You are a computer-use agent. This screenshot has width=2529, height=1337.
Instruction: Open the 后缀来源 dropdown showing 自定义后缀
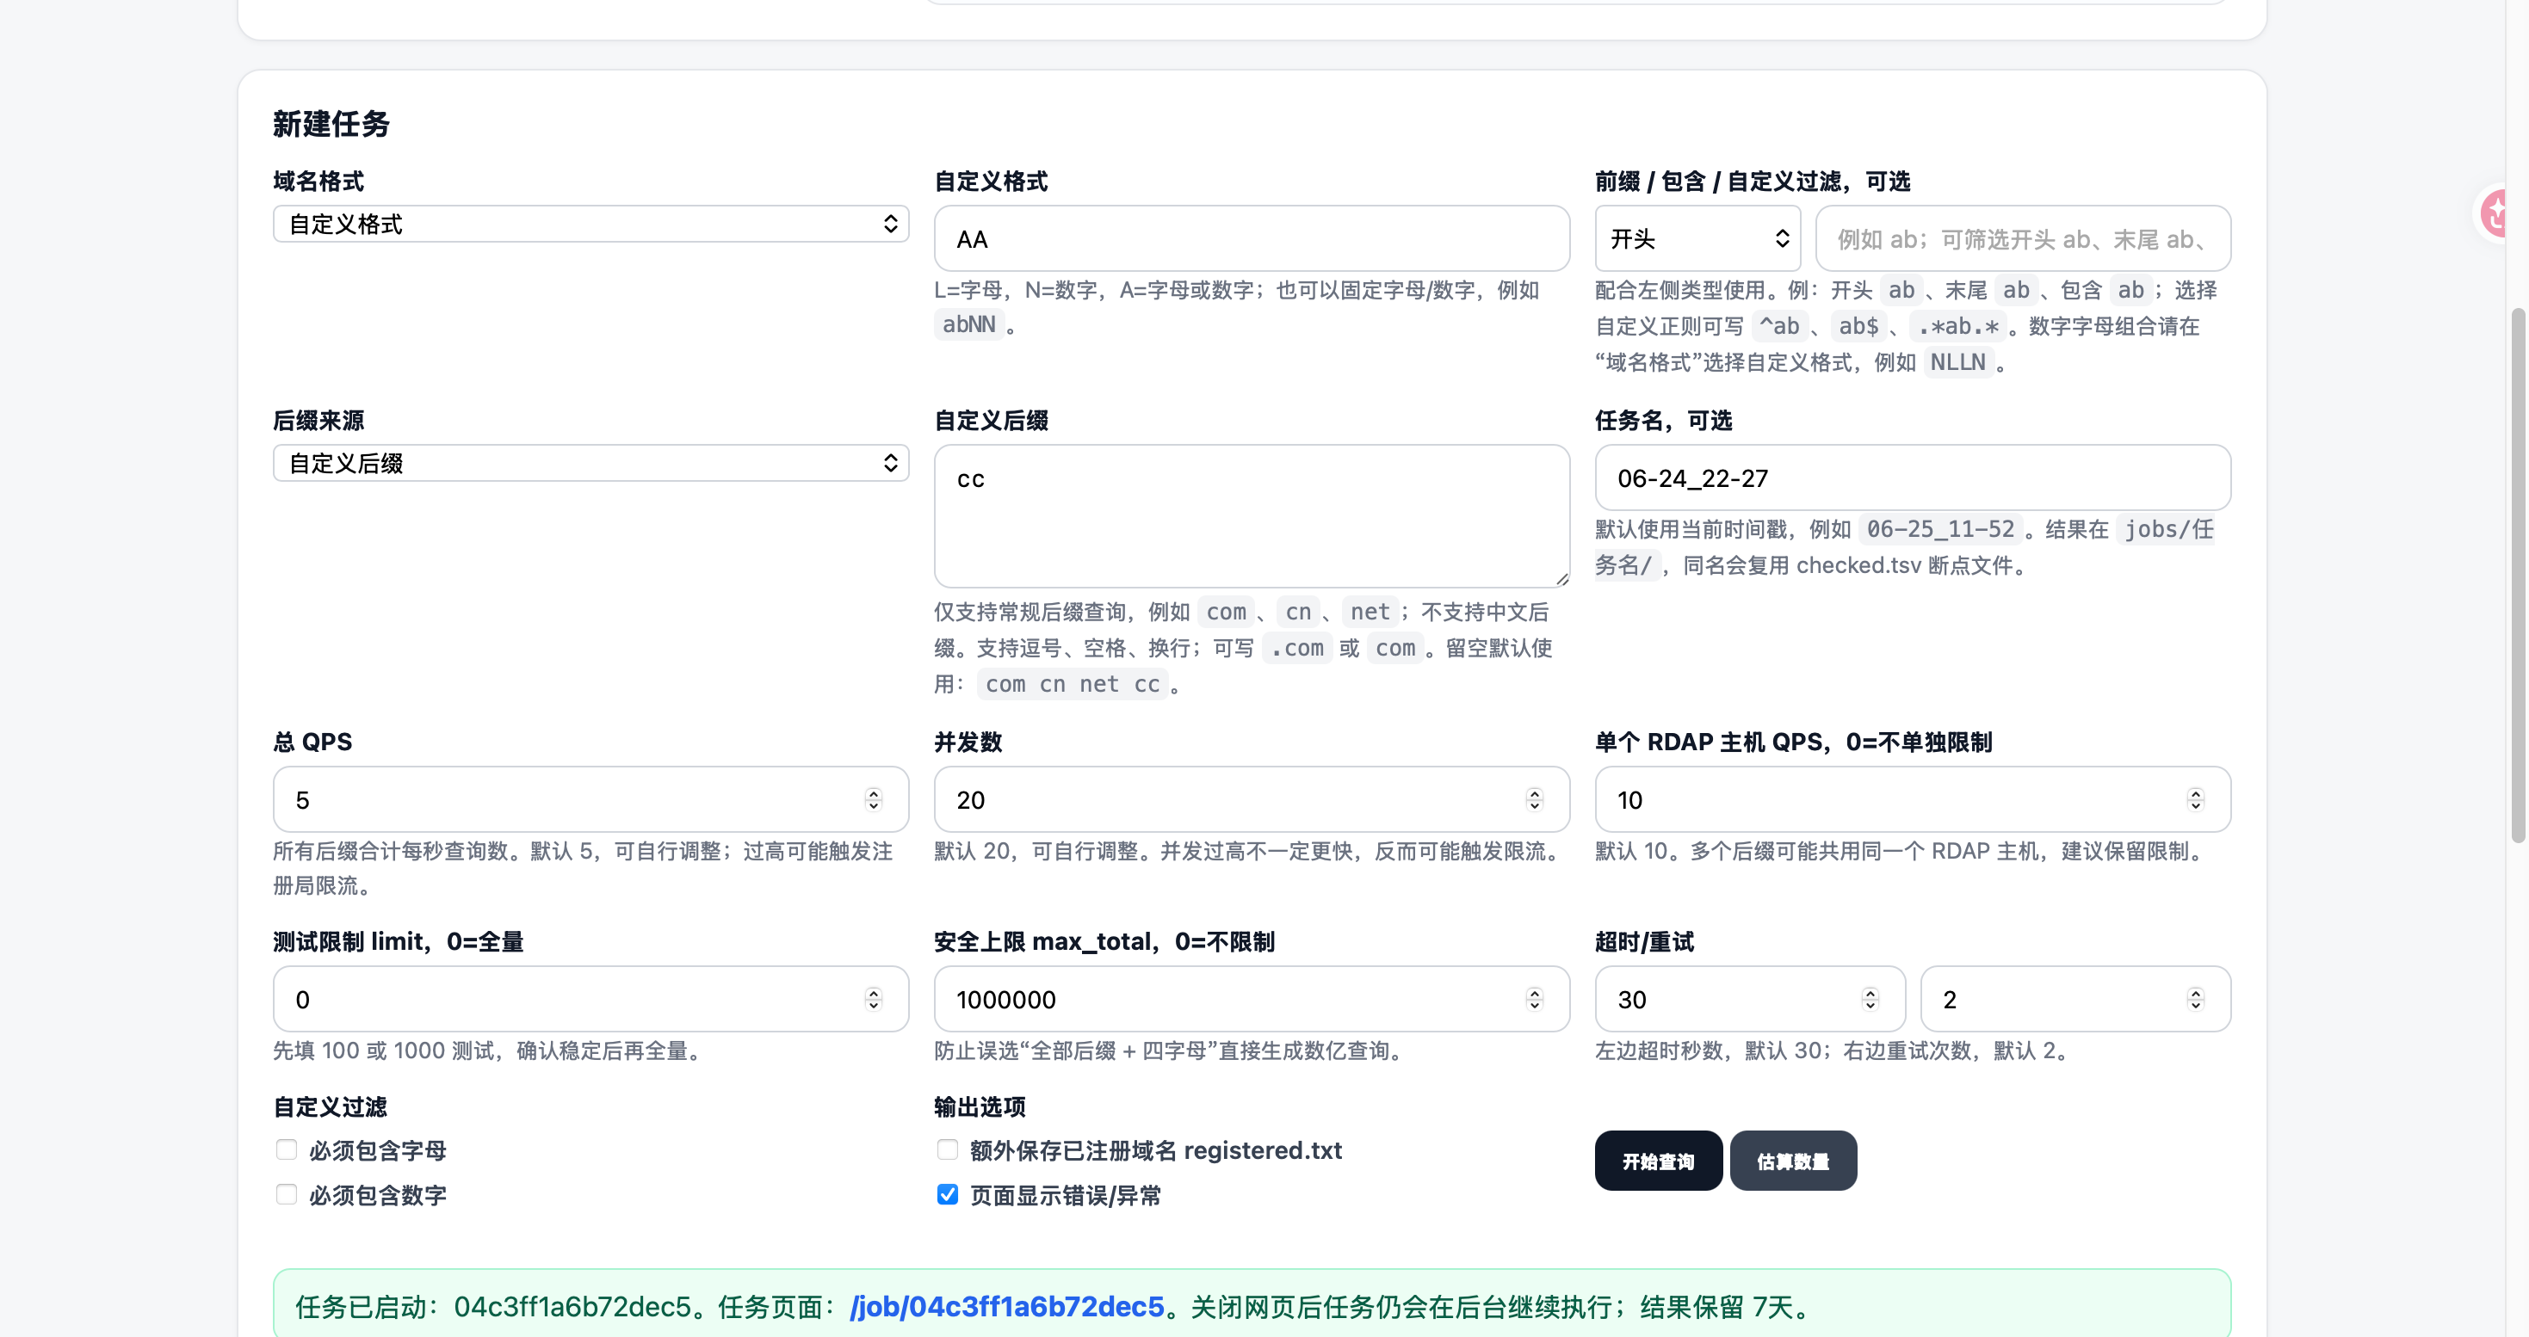point(590,463)
